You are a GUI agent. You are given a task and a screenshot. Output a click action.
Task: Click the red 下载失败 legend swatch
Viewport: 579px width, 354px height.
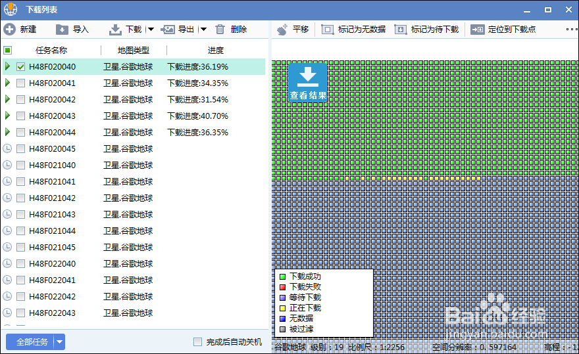[x=283, y=287]
